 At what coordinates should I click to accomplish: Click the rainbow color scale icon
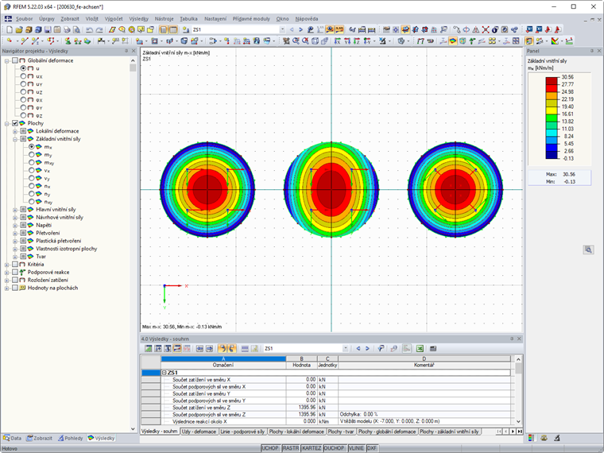[555, 41]
